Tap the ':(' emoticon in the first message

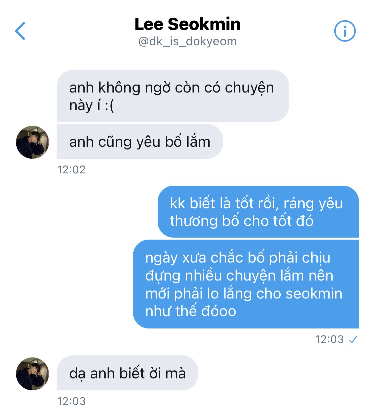tap(109, 106)
